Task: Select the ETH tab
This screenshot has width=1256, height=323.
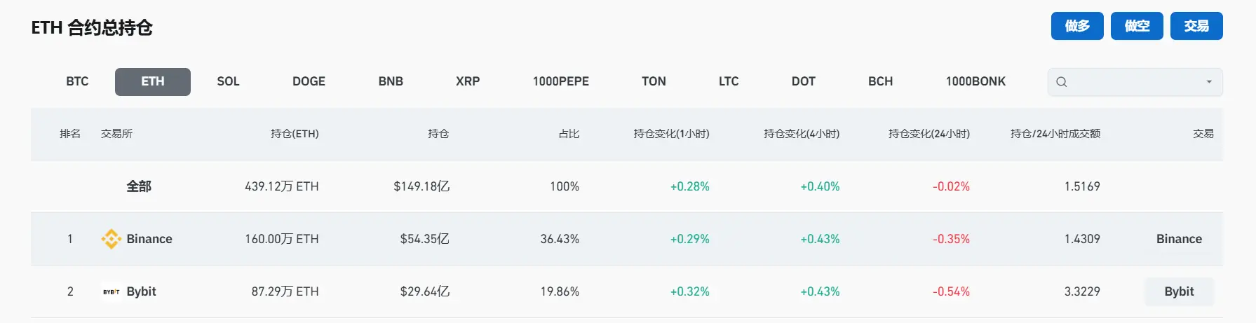Action: click(153, 81)
